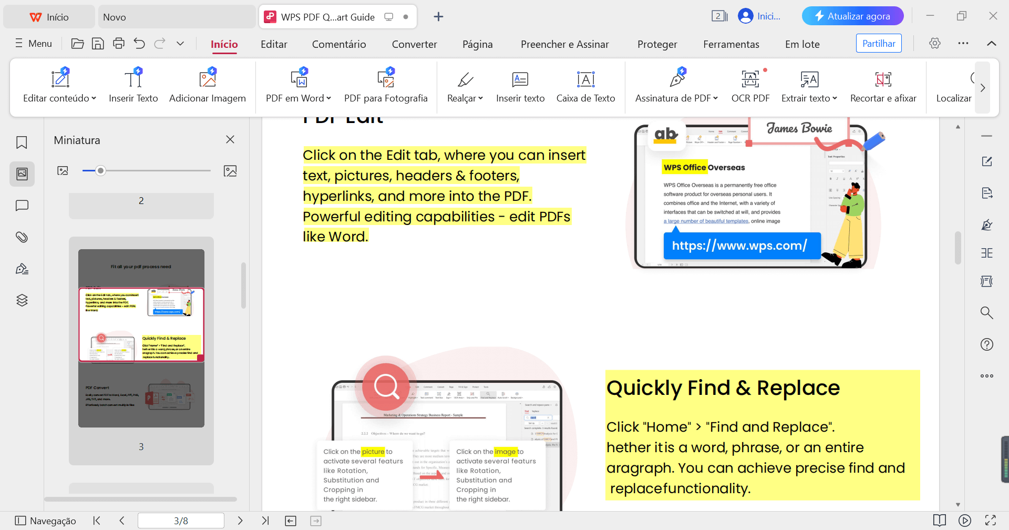
Task: Click the Partilhar button
Action: 879,44
